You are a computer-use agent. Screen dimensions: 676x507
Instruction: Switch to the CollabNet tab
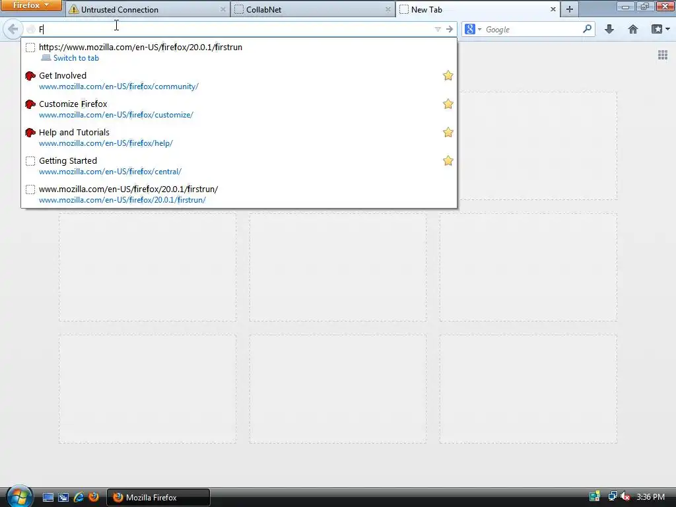[x=313, y=9]
